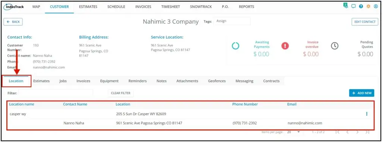Click the Invoice overdue $ 0.00 amount

(x=311, y=54)
